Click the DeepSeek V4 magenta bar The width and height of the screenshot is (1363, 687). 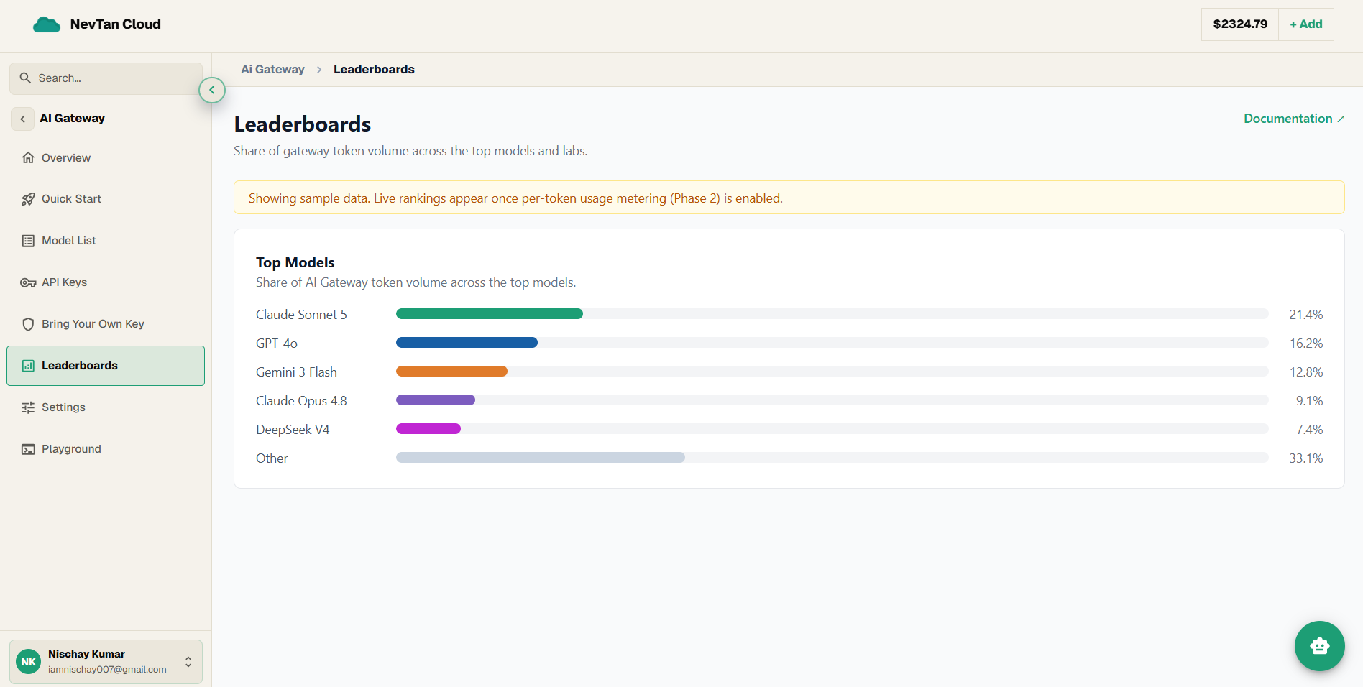click(x=428, y=429)
